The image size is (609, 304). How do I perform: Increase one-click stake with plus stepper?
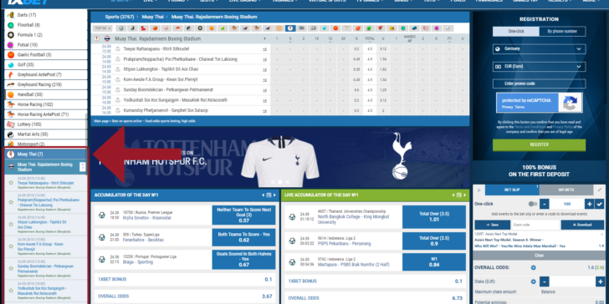[x=589, y=204]
